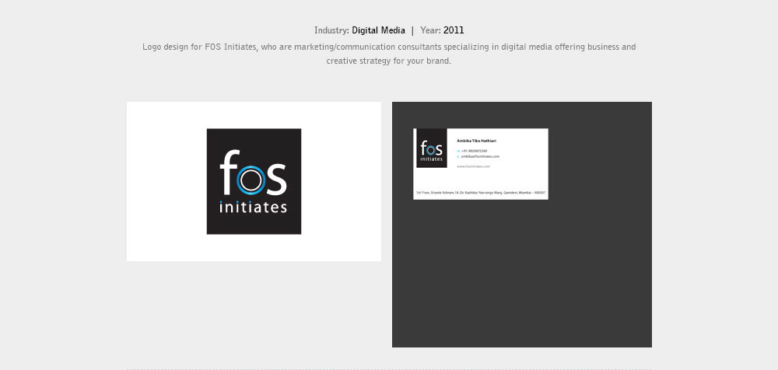Click the empty dark gray area below the card
Viewport: 778px width, 370px height.
click(x=521, y=280)
